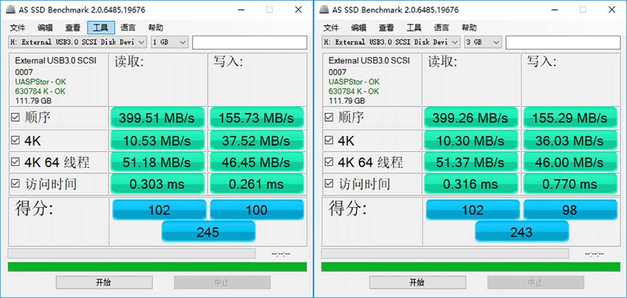Viewport: 627px width, 298px height.
Task: Open 语言 menu in right window
Action: (x=442, y=28)
